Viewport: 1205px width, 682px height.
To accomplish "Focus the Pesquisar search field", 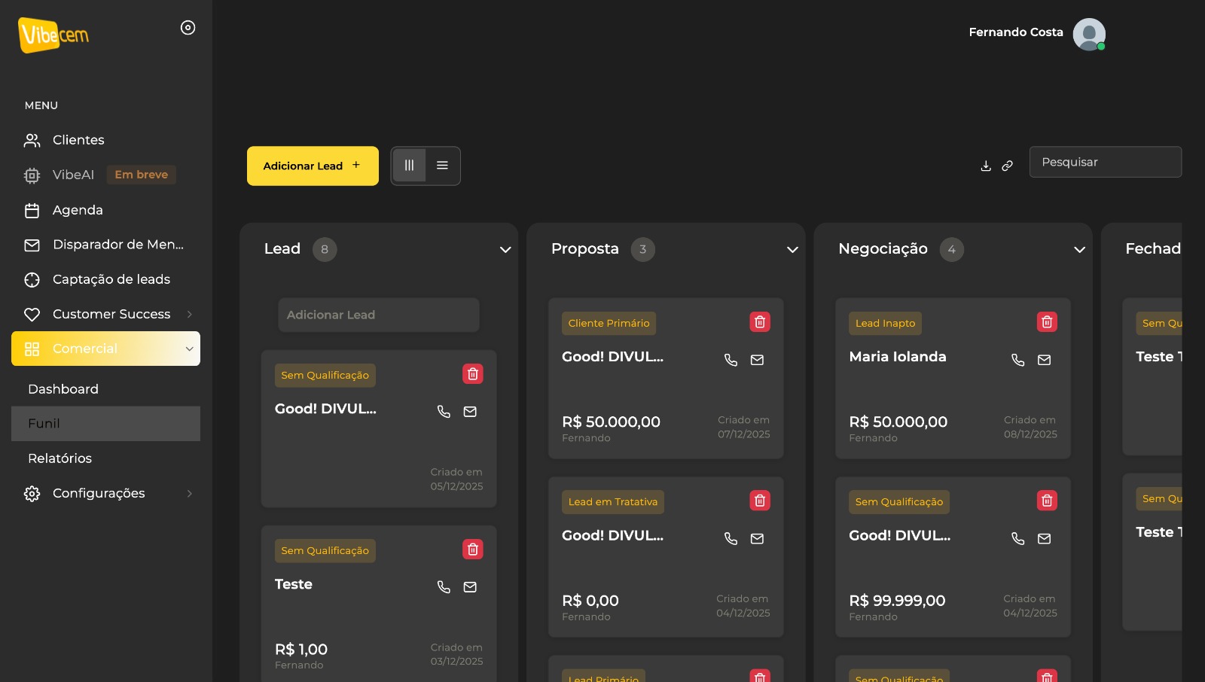I will (1106, 162).
